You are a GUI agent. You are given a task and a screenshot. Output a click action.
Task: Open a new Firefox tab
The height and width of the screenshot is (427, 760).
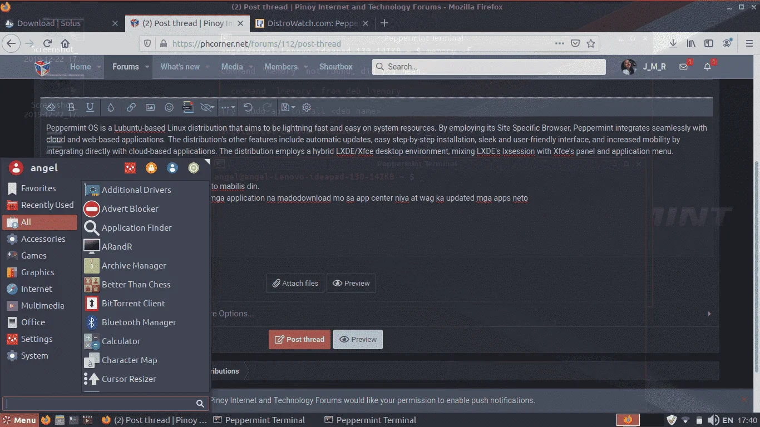(384, 23)
